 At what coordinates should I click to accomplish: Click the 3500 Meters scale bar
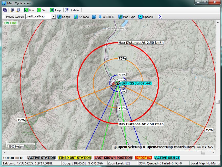[x=21, y=144]
